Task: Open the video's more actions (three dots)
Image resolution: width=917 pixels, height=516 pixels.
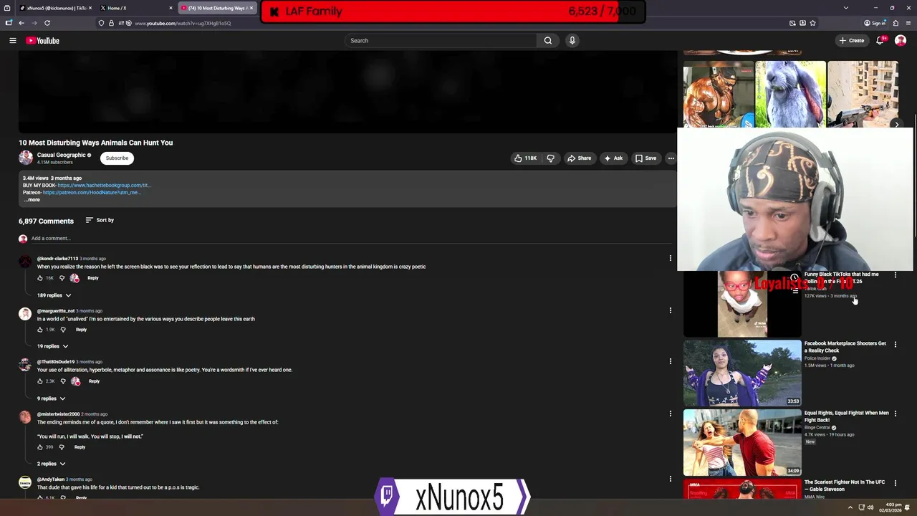Action: pos(671,158)
